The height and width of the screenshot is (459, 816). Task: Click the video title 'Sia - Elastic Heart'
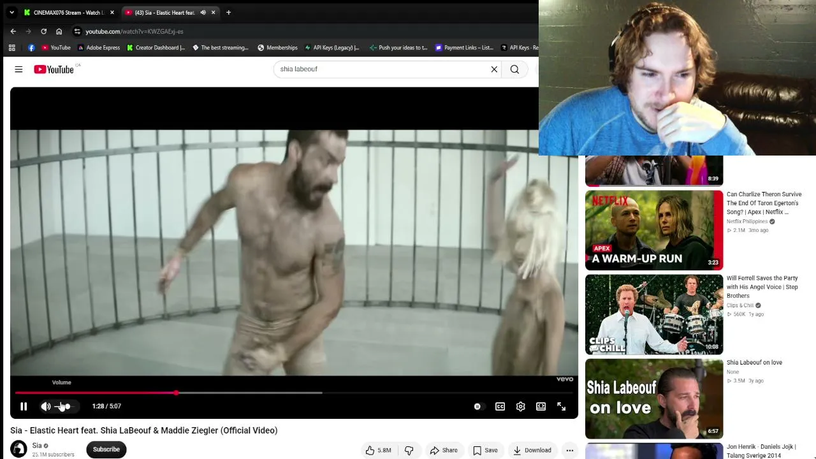144,430
